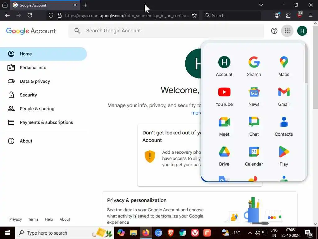
Task: Open the H profile avatar menu
Action: [302, 31]
